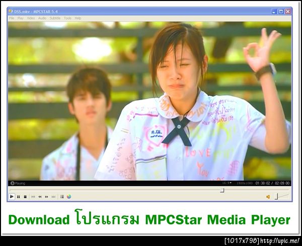Adjust the volume slider handle
This screenshot has height=246, width=302.
tap(276, 196)
